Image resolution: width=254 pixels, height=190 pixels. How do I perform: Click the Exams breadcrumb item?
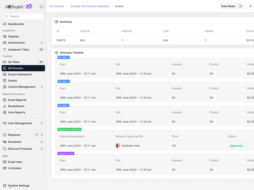click(119, 6)
